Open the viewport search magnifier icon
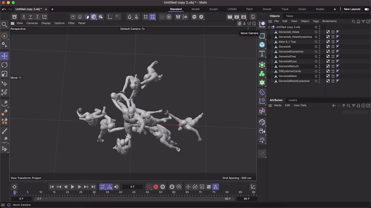The width and height of the screenshot is (371, 208). [x=4, y=25]
